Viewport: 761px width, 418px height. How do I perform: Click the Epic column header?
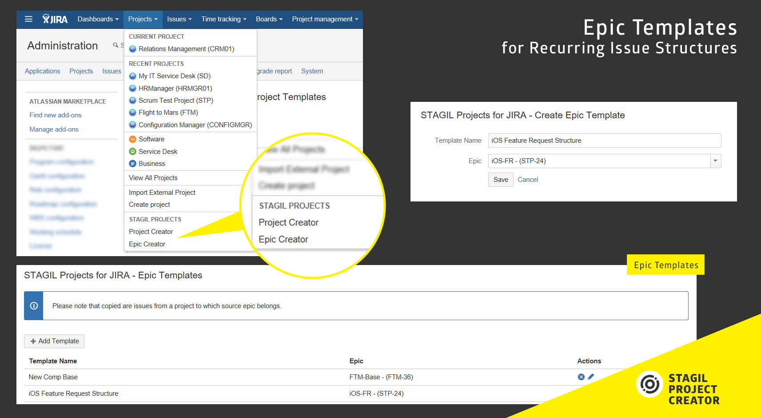356,361
